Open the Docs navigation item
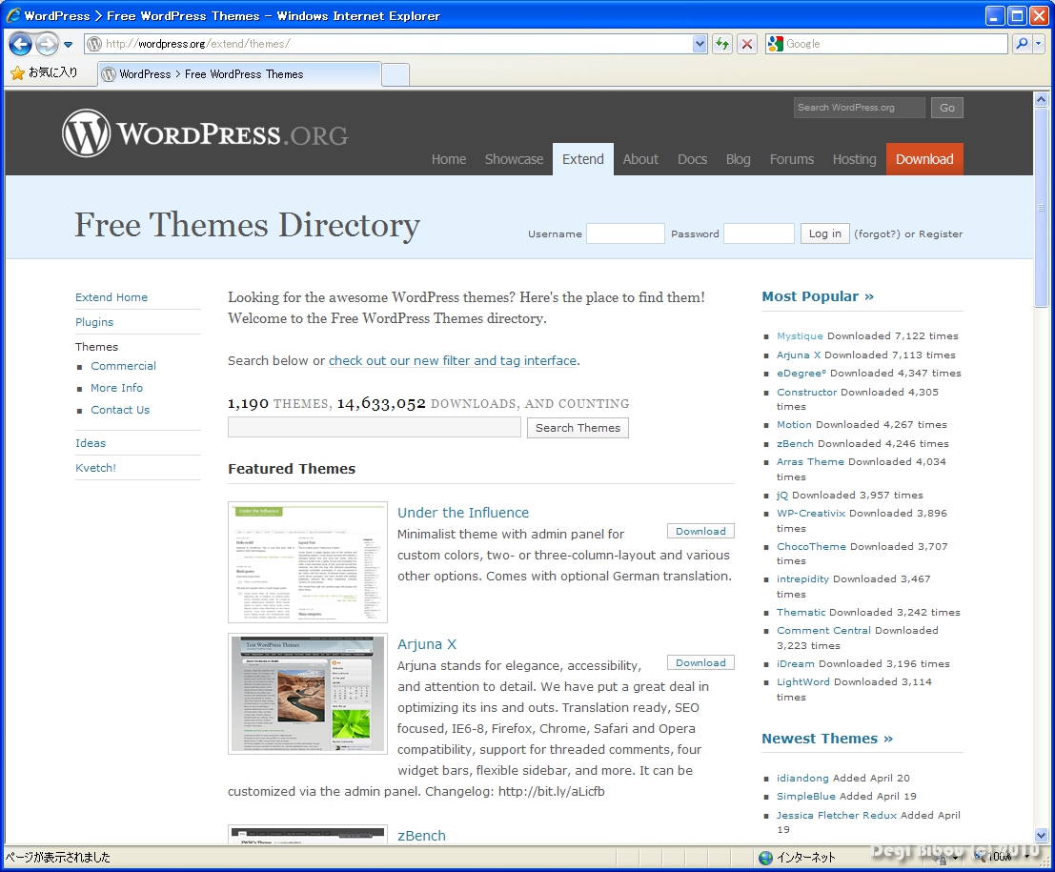Screen dimensions: 1055x872 [x=692, y=159]
